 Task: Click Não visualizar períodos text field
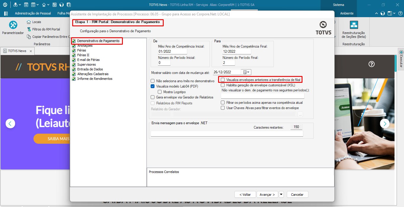(263, 96)
